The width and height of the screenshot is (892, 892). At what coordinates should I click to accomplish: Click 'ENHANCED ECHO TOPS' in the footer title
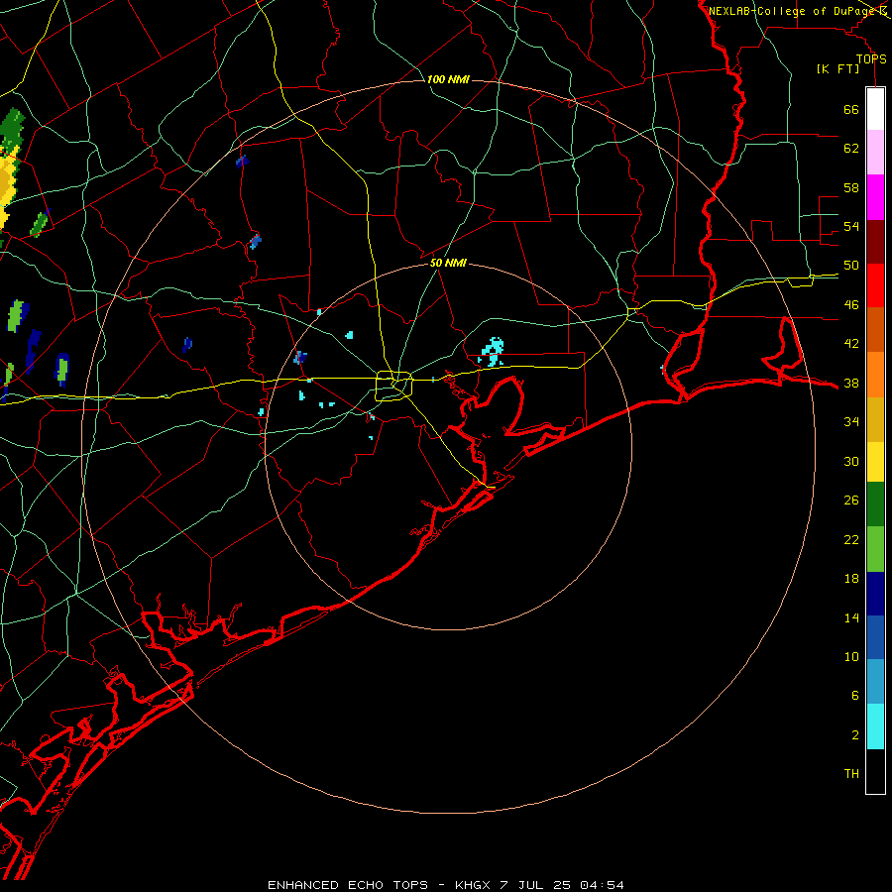click(x=348, y=885)
